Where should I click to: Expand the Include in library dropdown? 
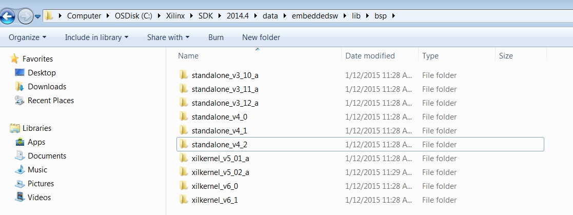coord(96,37)
